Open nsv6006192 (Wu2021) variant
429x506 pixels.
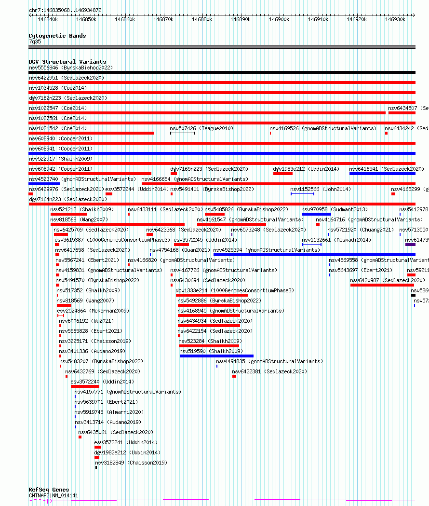86,321
